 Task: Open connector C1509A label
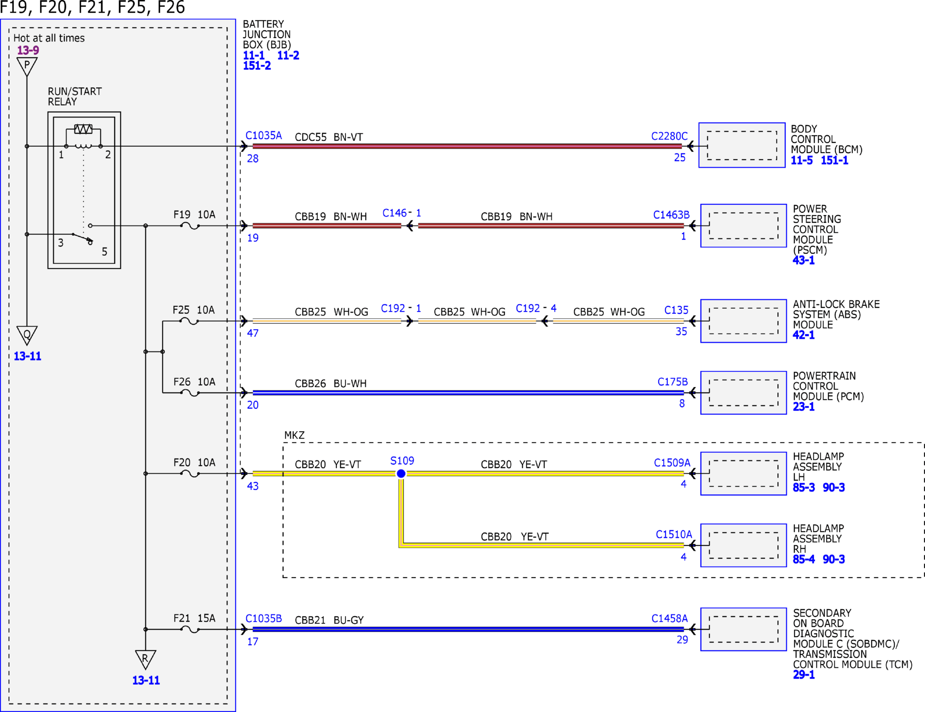pos(672,463)
